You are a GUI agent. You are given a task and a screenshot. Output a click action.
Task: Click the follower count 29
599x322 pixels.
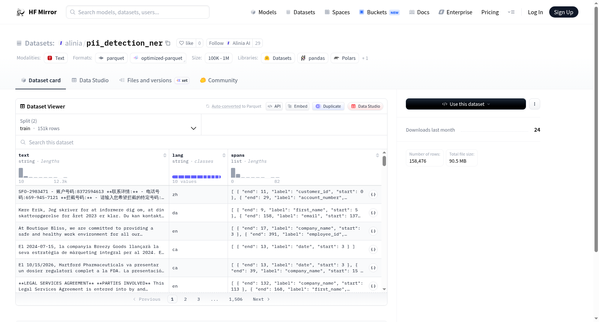(258, 43)
